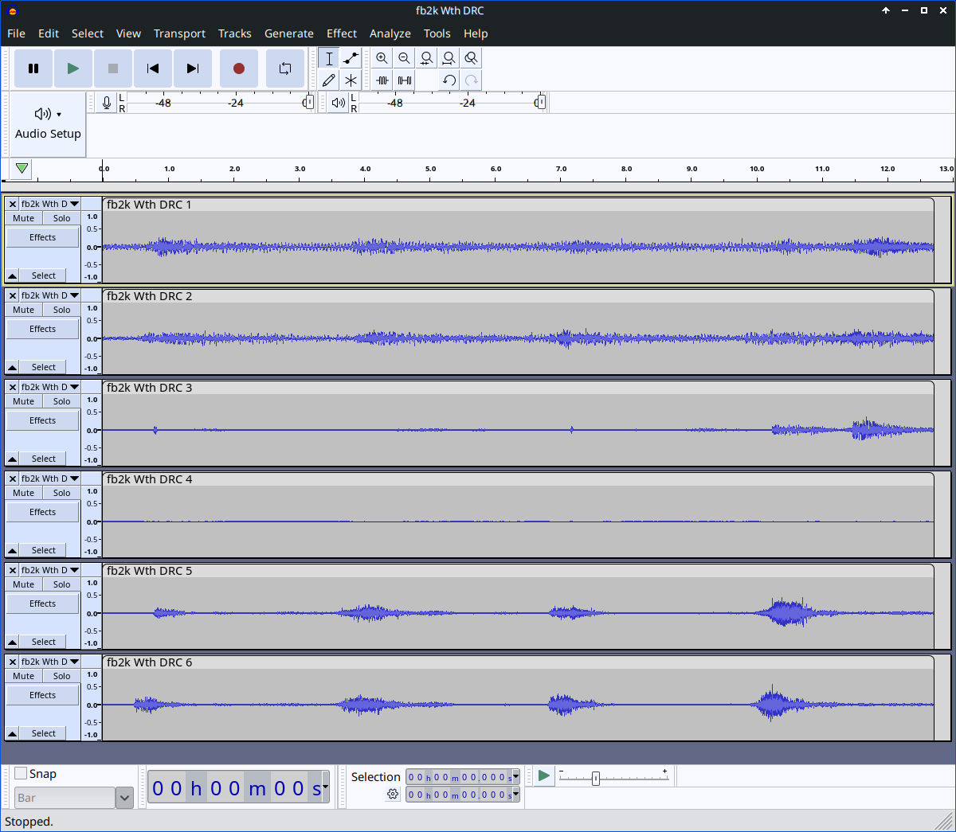Screen dimensions: 956x832
Task: Trim audio outside selection icon
Action: coord(382,80)
